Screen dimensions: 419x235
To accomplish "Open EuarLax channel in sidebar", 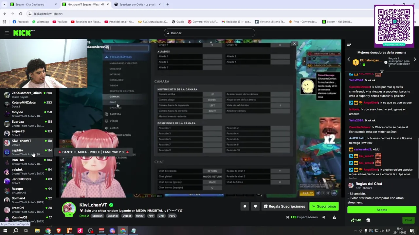I will [x=28, y=123].
